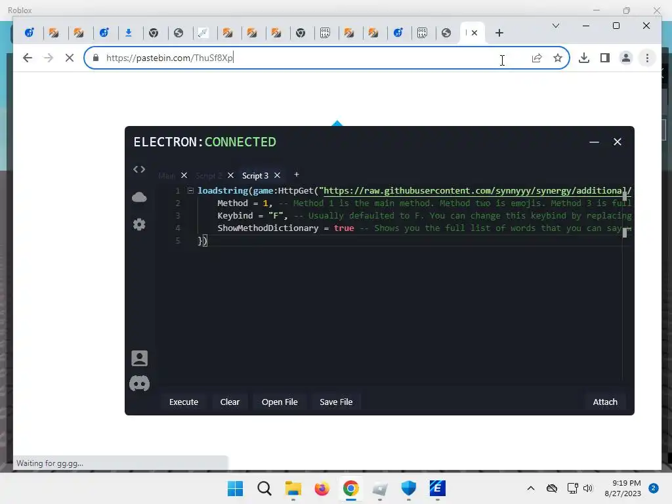This screenshot has width=672, height=504.
Task: Open the script editor code icon in Electron
Action: point(139,169)
